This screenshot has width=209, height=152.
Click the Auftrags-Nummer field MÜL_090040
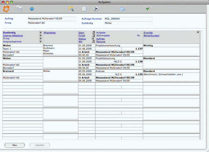[x=128, y=19]
